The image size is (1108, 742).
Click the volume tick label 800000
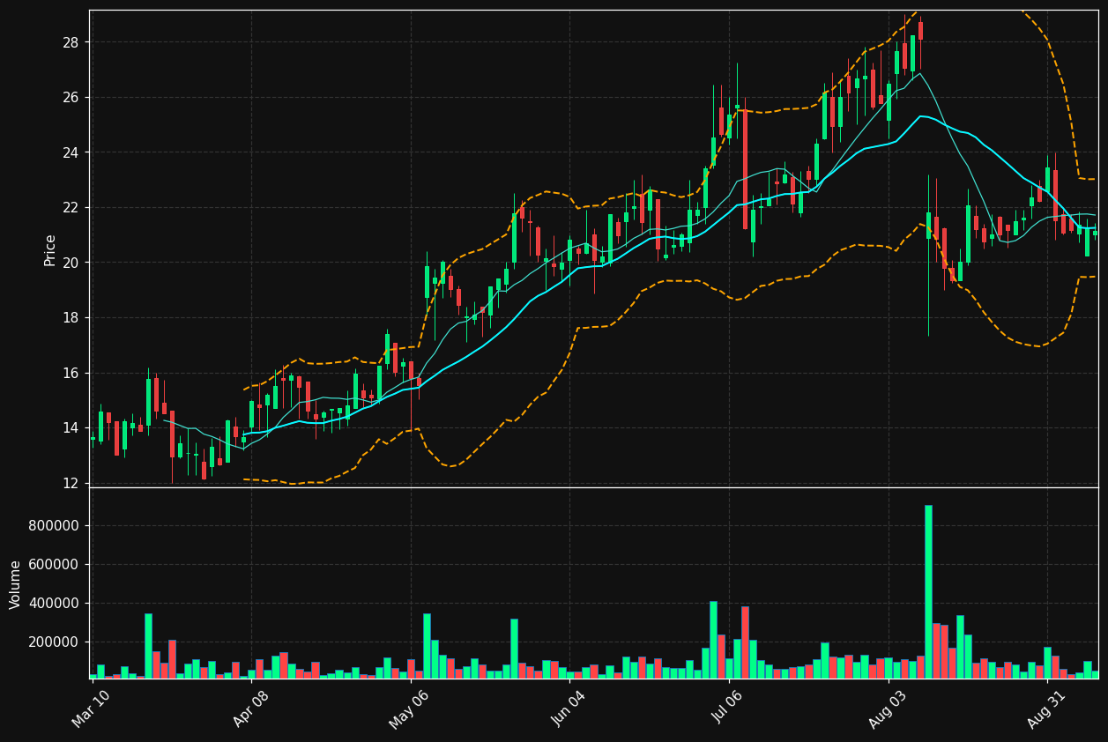[x=56, y=526]
